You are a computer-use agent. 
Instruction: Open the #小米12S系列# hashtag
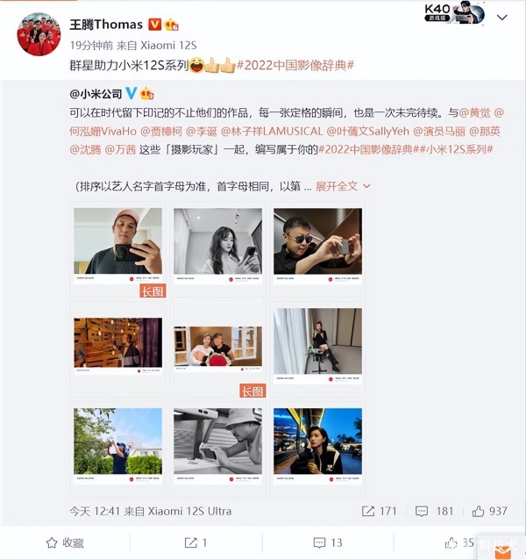[455, 149]
